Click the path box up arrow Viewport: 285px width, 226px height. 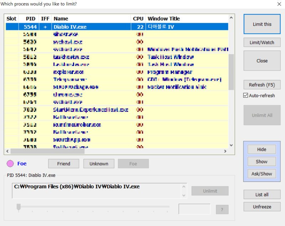tap(184, 186)
